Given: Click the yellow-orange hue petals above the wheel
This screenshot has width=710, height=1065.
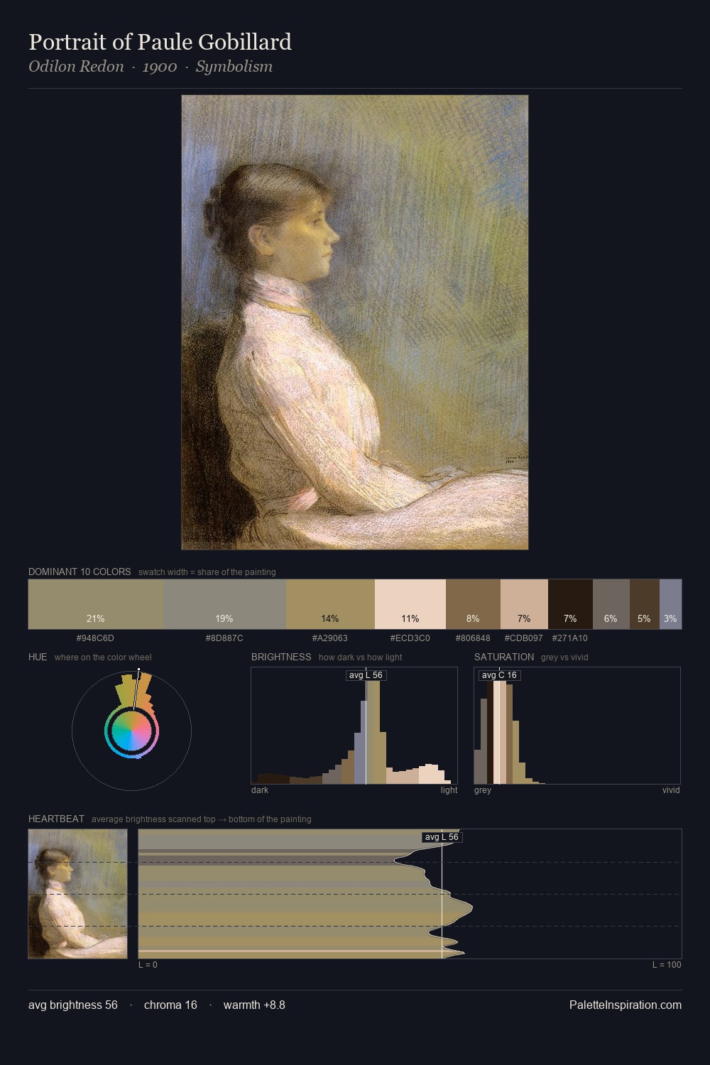Looking at the screenshot, I should tap(135, 692).
